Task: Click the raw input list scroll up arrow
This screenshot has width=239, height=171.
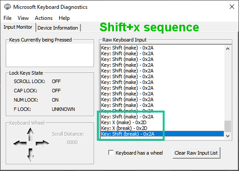Action: (228, 49)
